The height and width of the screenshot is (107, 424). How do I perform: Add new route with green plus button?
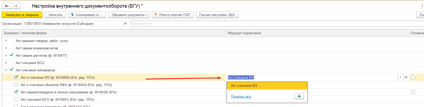point(299,96)
